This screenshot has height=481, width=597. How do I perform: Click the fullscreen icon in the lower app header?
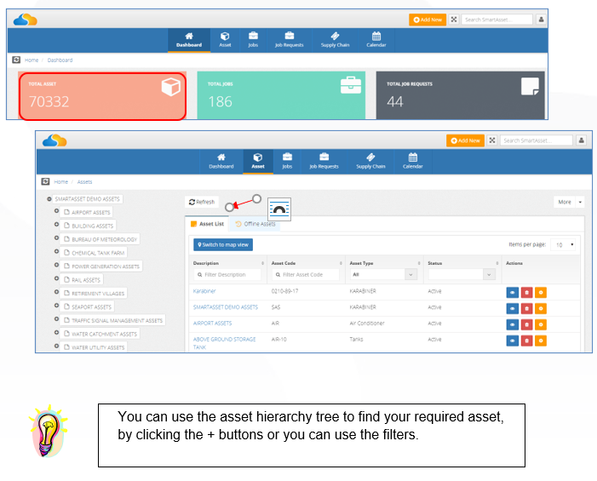[x=492, y=140]
